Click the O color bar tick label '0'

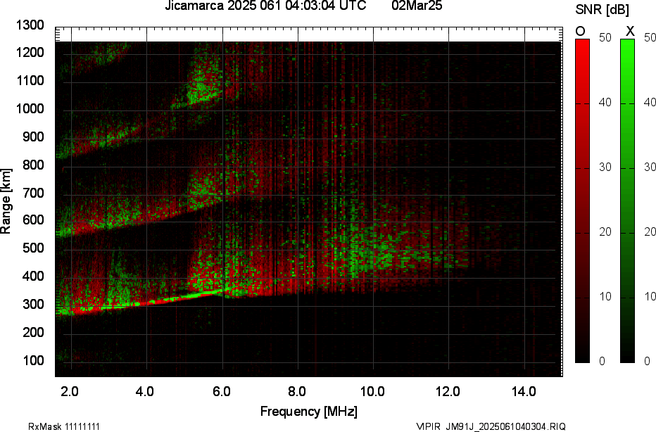click(602, 361)
